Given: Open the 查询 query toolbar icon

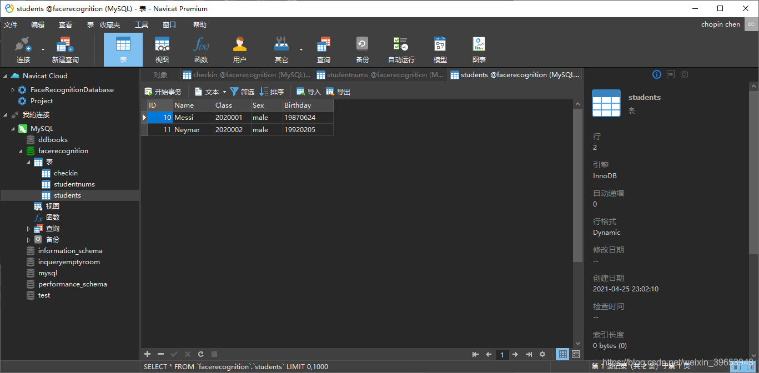Looking at the screenshot, I should [x=324, y=50].
